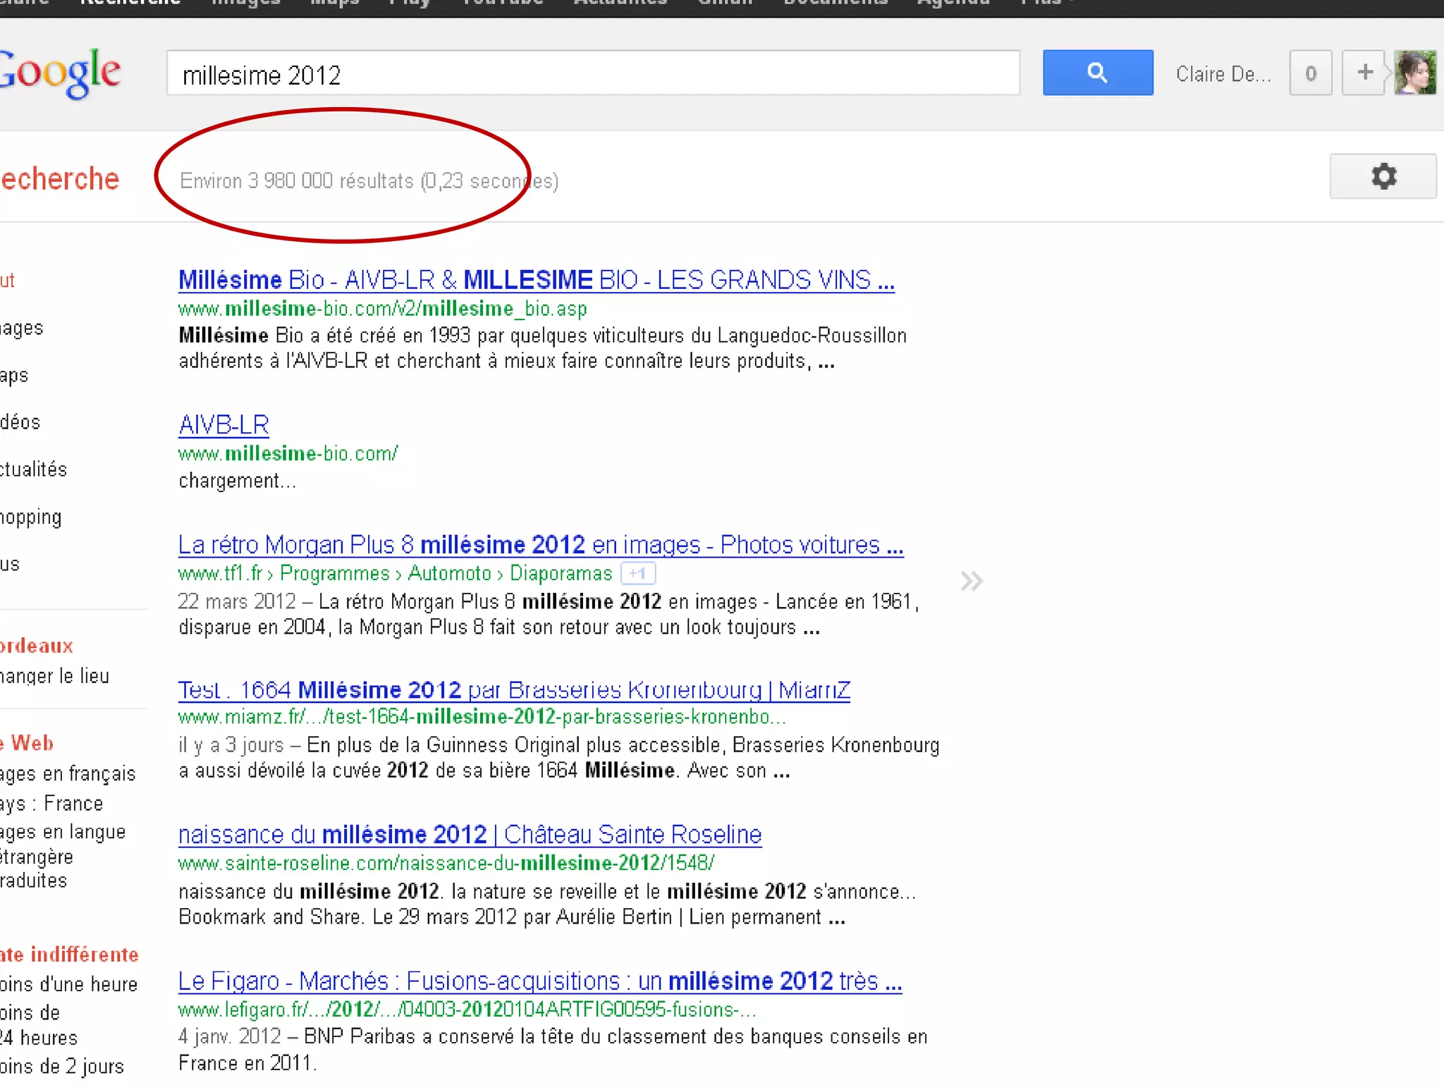1444x1085 pixels.
Task: Select the Le Web option in the sidebar
Action: (x=27, y=743)
